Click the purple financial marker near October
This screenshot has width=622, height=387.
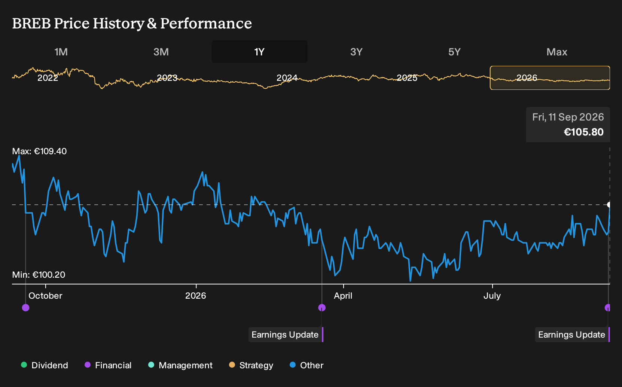(25, 308)
